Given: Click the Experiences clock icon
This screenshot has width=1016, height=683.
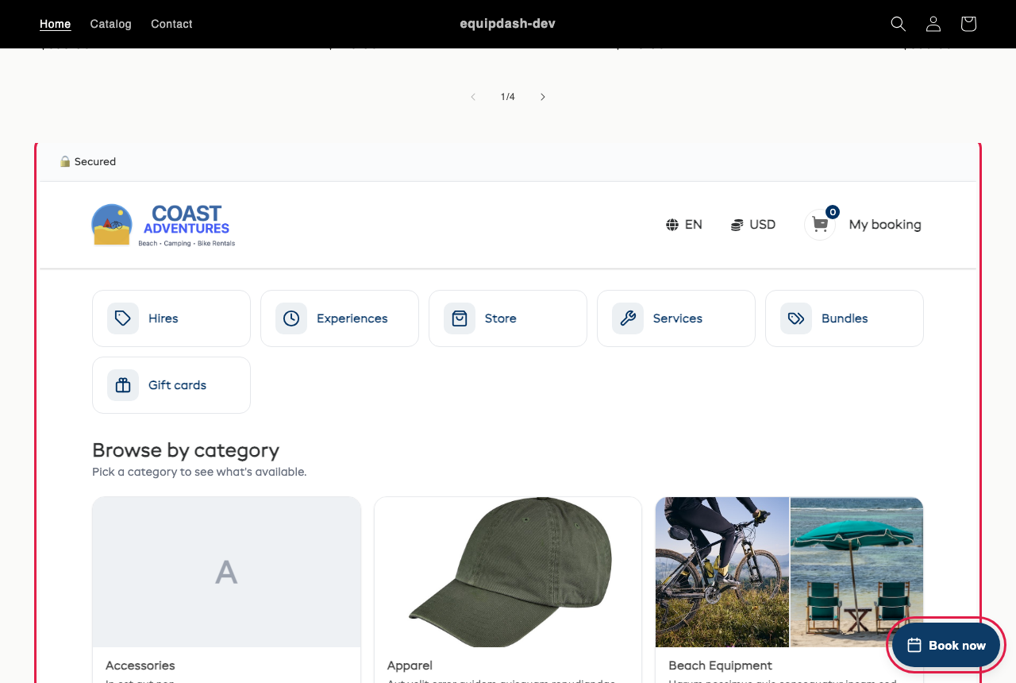Looking at the screenshot, I should click(x=291, y=318).
